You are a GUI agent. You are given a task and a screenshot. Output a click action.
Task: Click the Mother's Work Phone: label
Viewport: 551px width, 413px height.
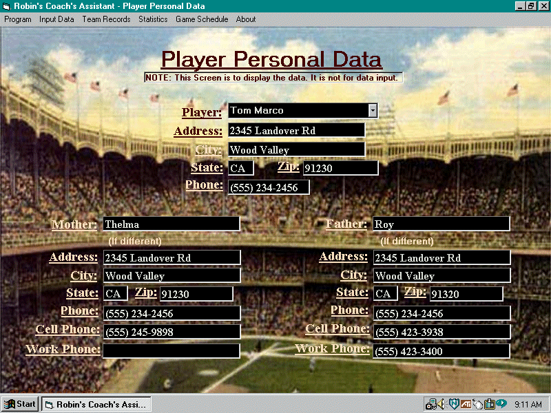(63, 349)
